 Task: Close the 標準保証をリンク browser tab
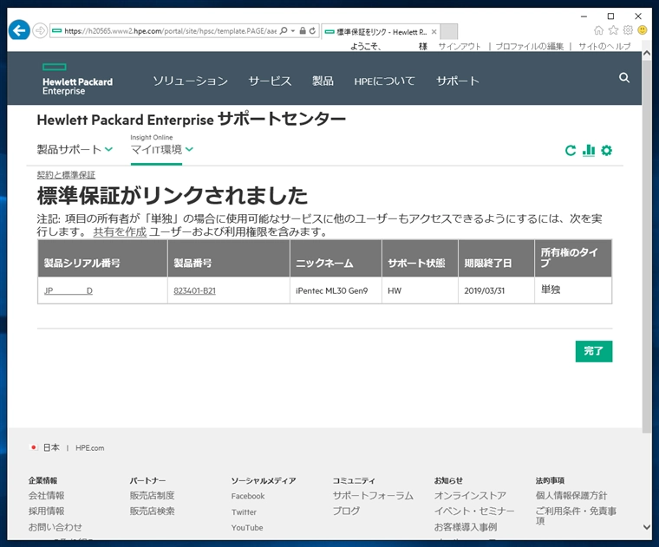point(434,32)
